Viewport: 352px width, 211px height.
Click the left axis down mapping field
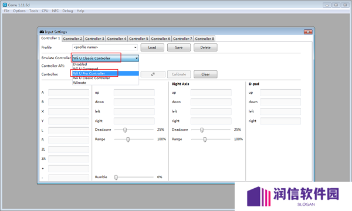pyautogui.click(x=134, y=102)
